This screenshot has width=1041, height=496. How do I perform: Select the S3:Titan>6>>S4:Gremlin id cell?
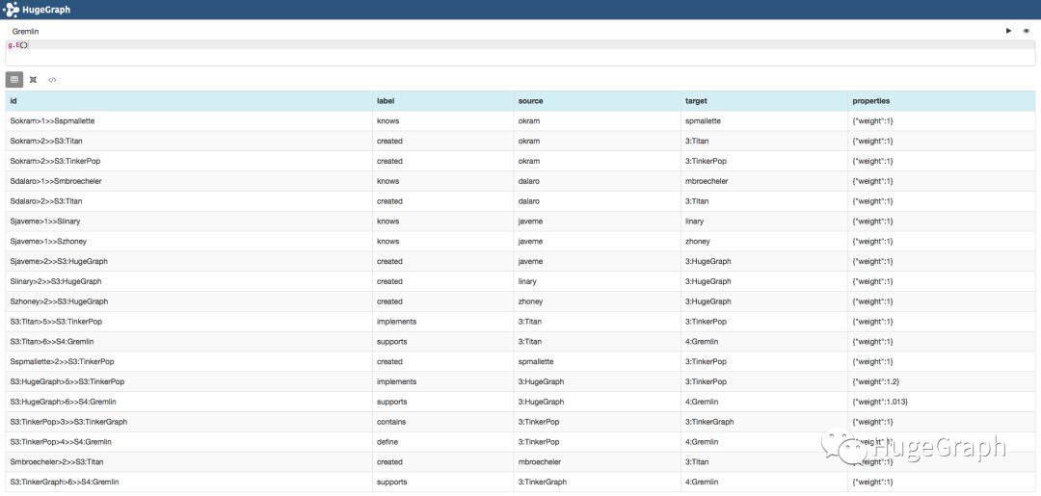point(189,342)
